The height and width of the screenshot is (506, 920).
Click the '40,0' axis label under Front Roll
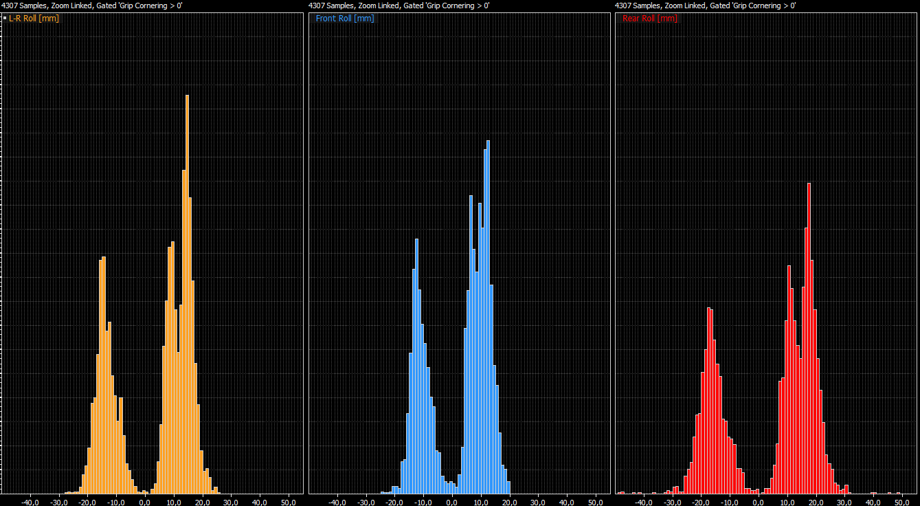[x=568, y=502]
